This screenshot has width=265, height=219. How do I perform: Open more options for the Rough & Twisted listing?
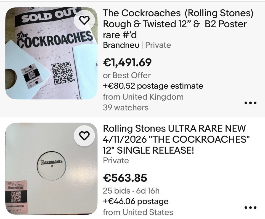tap(250, 103)
